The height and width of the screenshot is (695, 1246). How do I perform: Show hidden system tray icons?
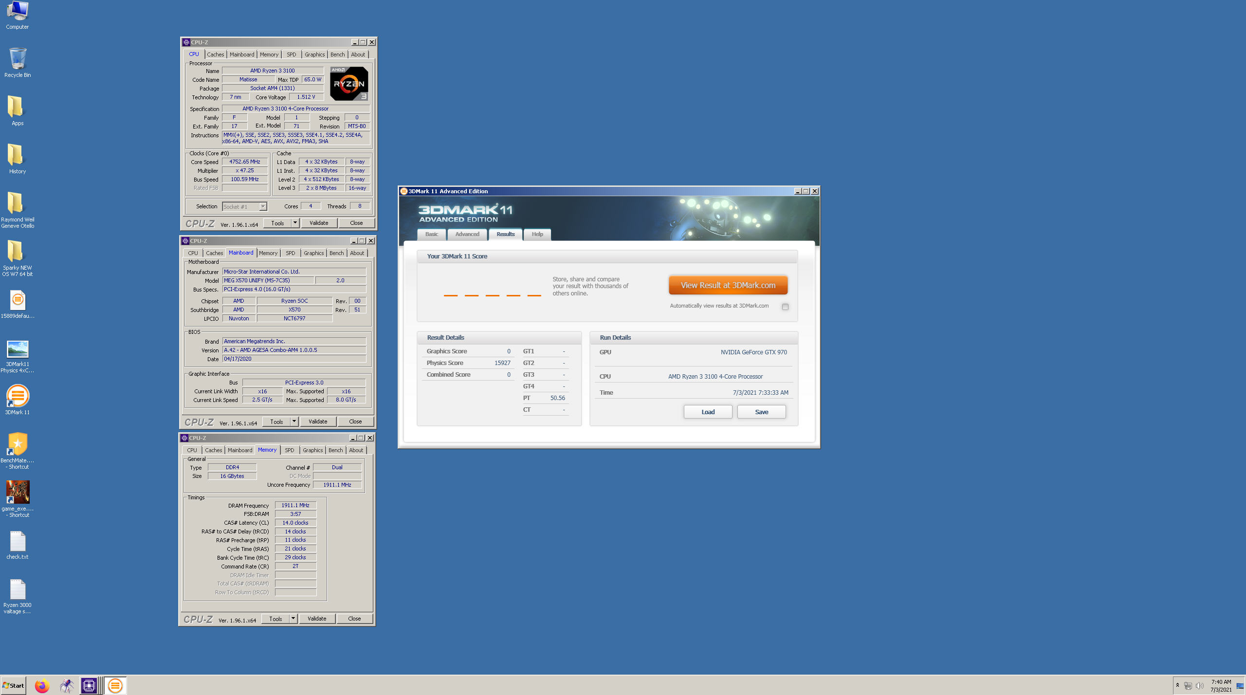(1177, 685)
